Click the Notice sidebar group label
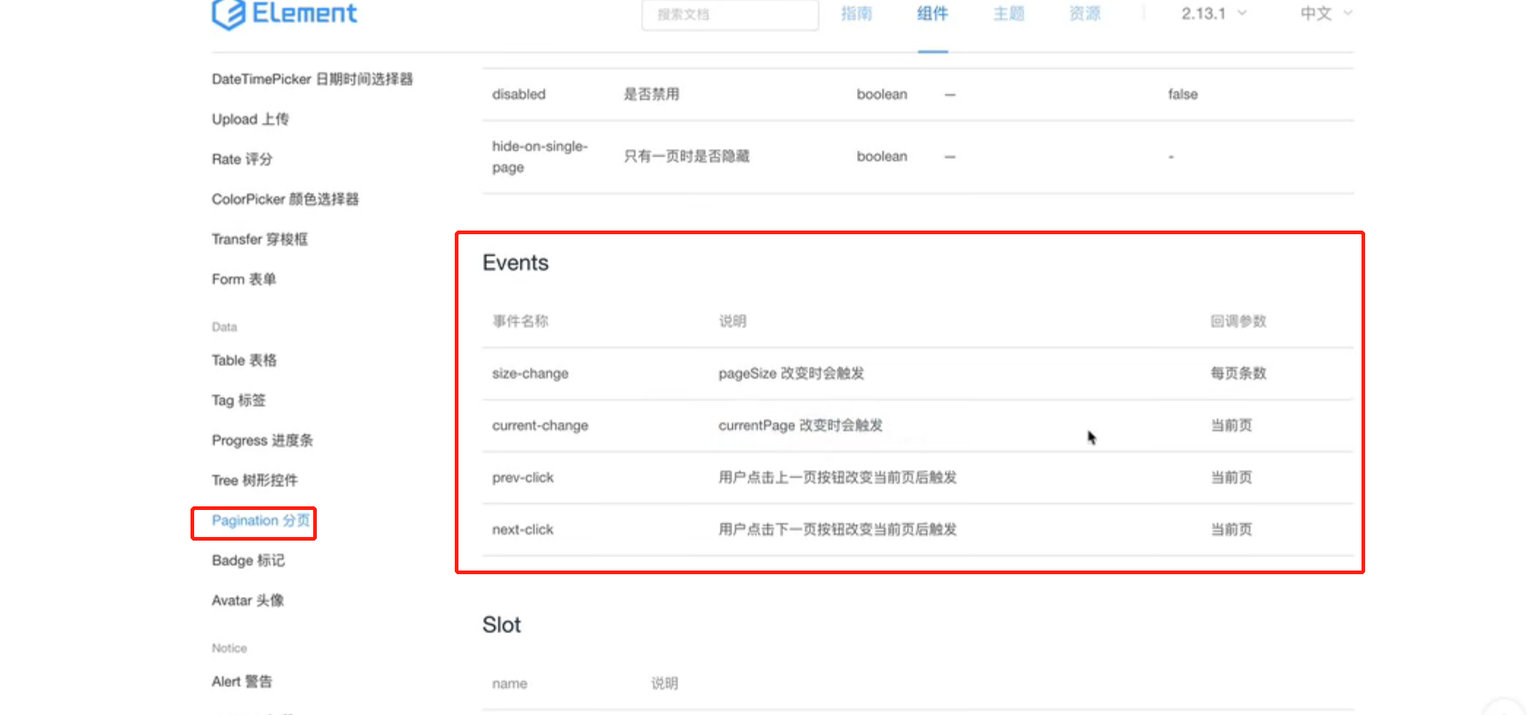 pyautogui.click(x=229, y=648)
